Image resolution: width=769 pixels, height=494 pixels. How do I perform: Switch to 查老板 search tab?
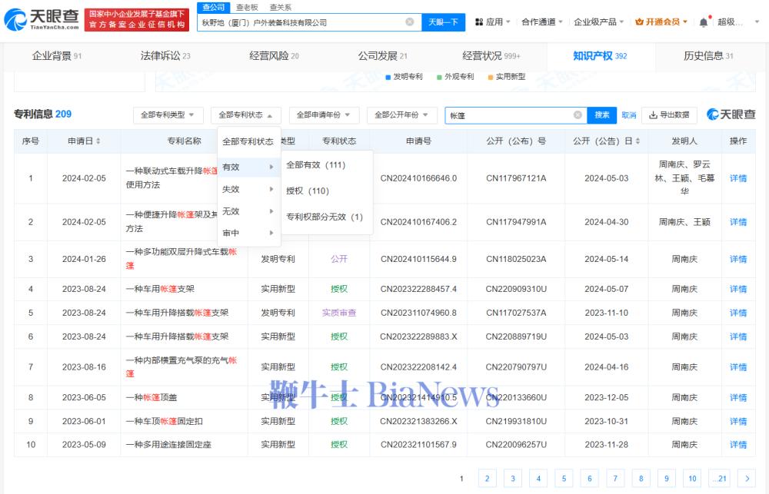point(247,8)
